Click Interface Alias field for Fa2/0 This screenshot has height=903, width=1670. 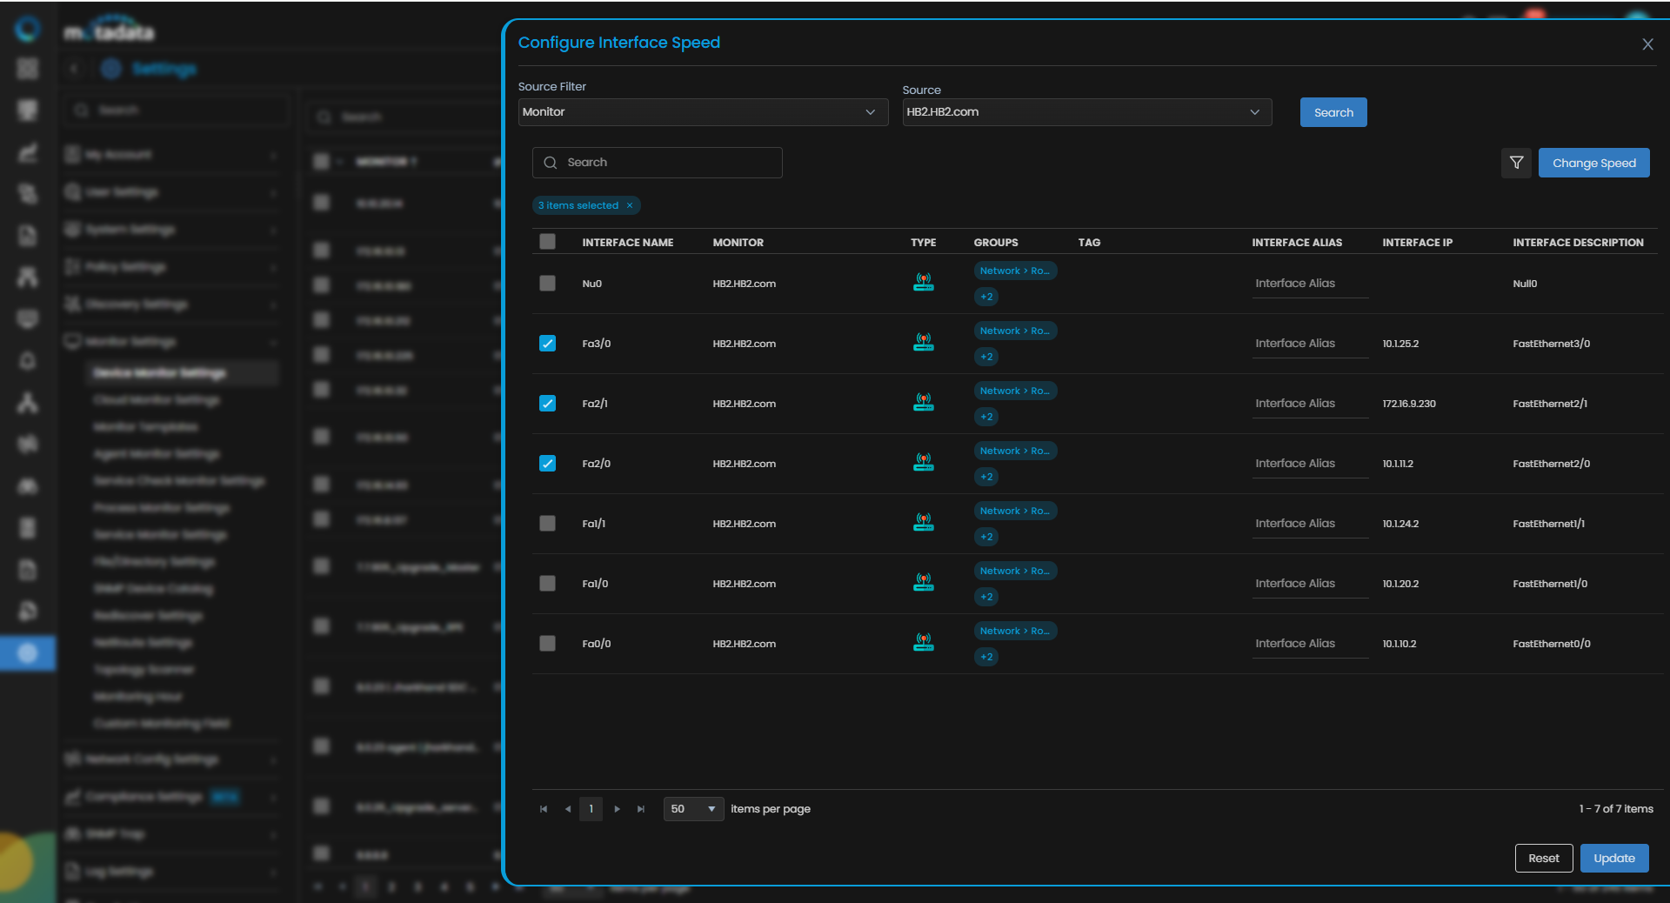pyautogui.click(x=1309, y=464)
